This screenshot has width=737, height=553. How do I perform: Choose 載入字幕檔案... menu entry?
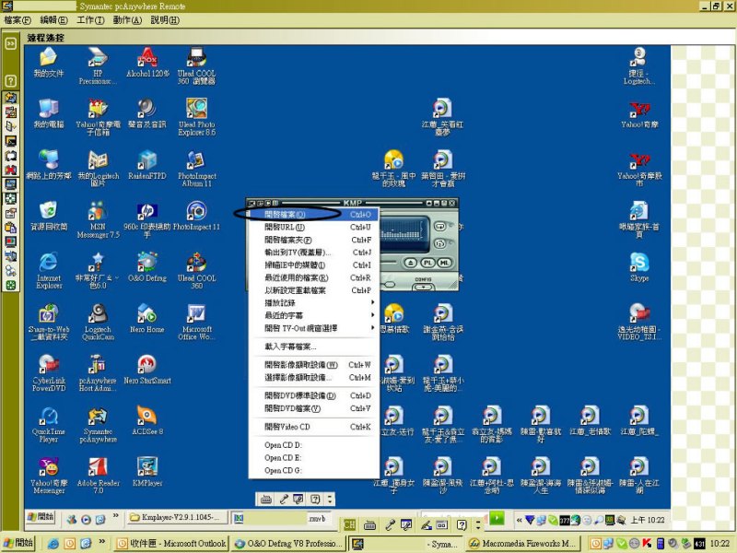pyautogui.click(x=313, y=347)
